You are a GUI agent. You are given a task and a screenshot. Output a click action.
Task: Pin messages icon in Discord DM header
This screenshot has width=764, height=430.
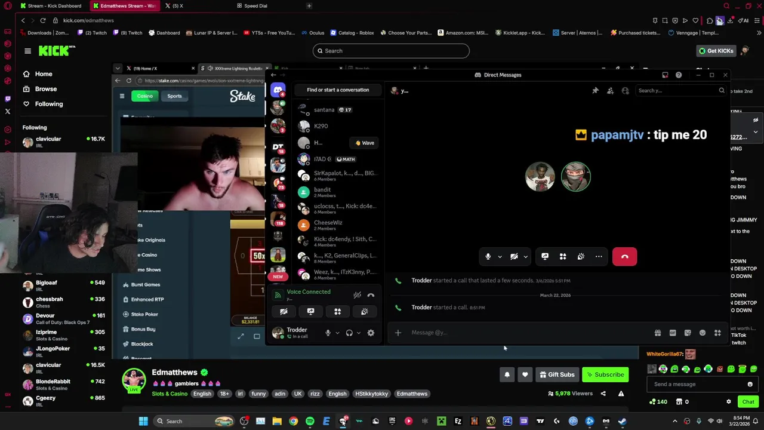coord(595,91)
